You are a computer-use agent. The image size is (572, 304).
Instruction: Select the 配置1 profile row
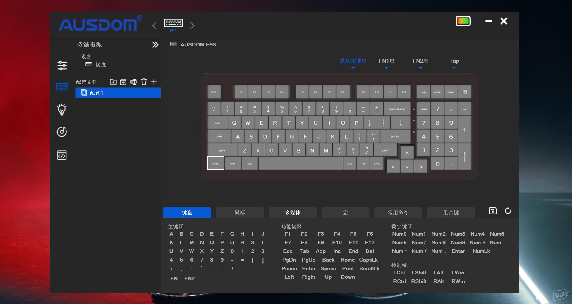pos(118,93)
